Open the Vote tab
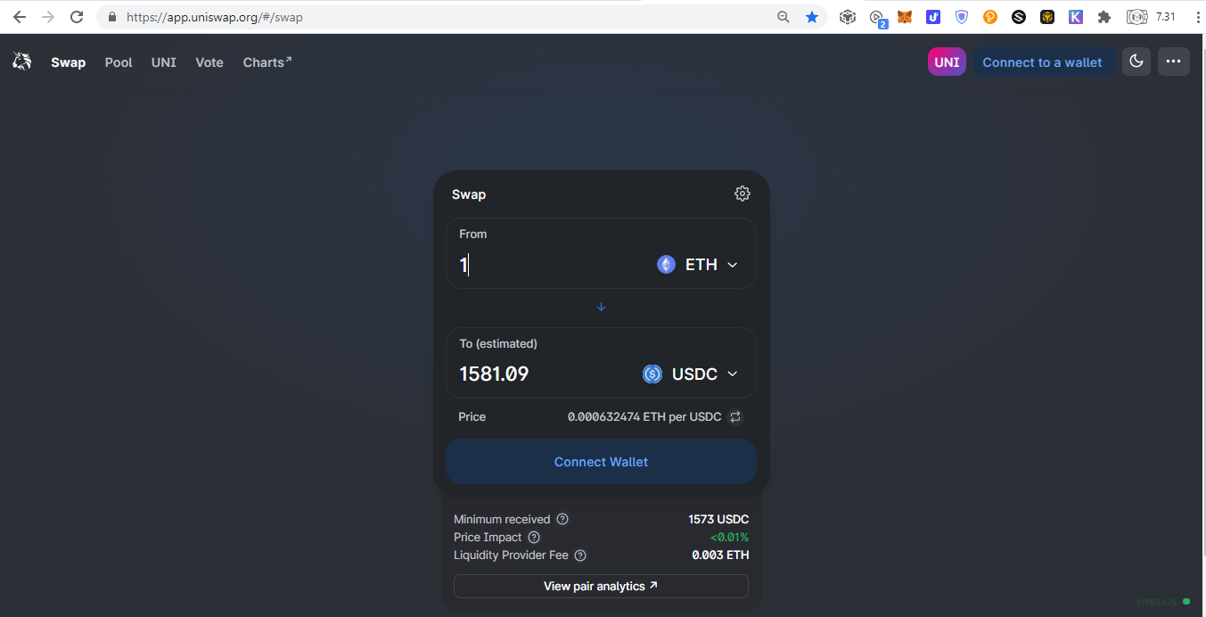 click(x=209, y=62)
